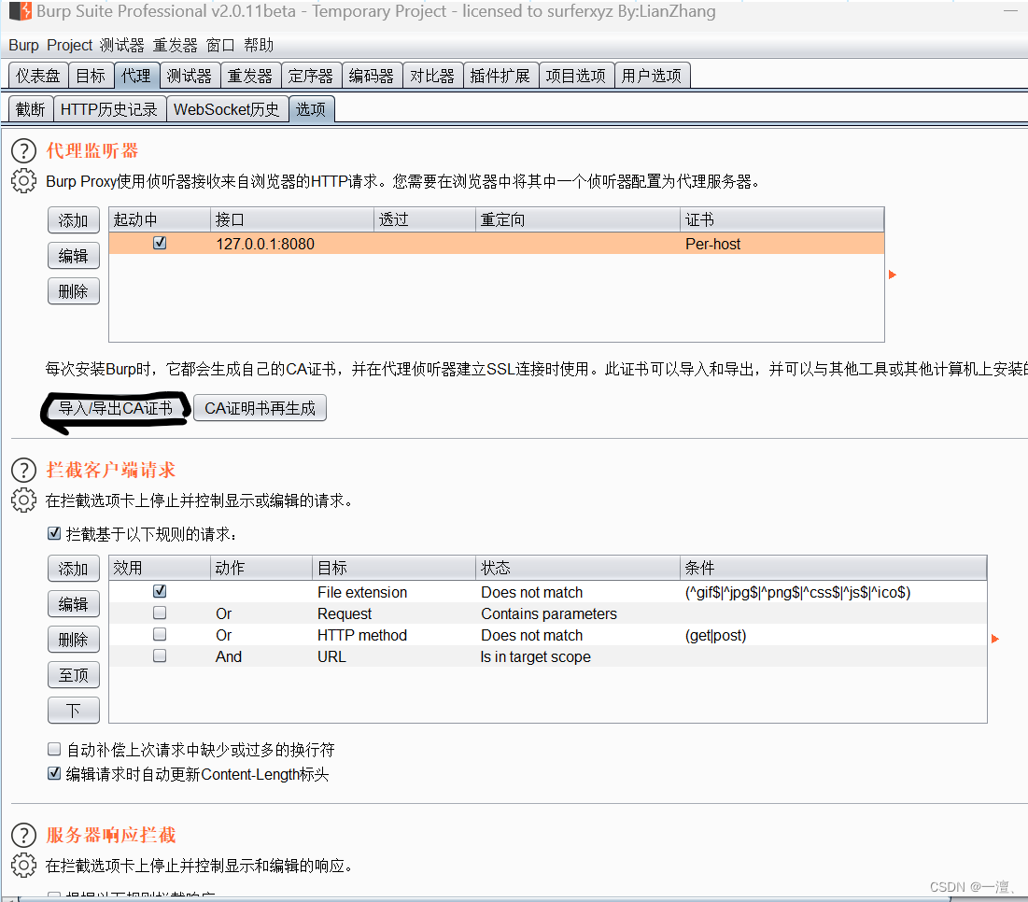The width and height of the screenshot is (1028, 902).
Task: Select the Is in target scope row
Action: click(x=547, y=656)
